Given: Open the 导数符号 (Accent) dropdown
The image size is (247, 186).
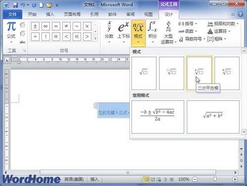Looking at the screenshot, I should [192, 39].
